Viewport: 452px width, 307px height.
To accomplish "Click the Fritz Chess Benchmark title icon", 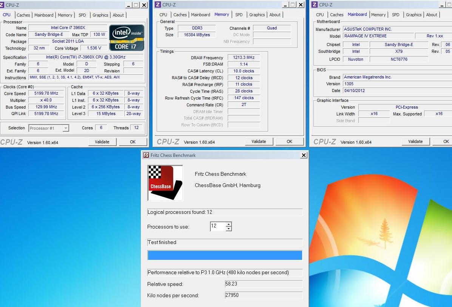I will tap(146, 155).
